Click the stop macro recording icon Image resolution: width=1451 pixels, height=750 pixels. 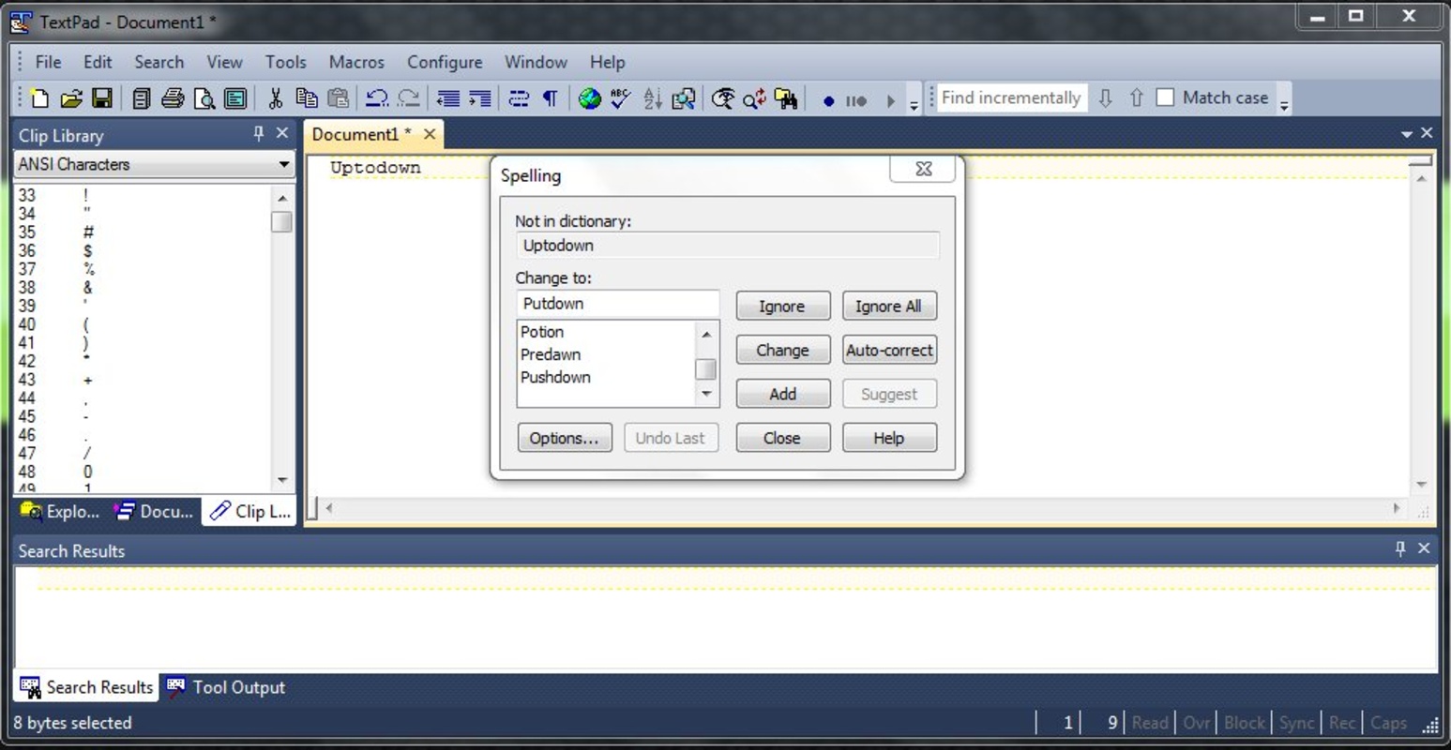856,100
